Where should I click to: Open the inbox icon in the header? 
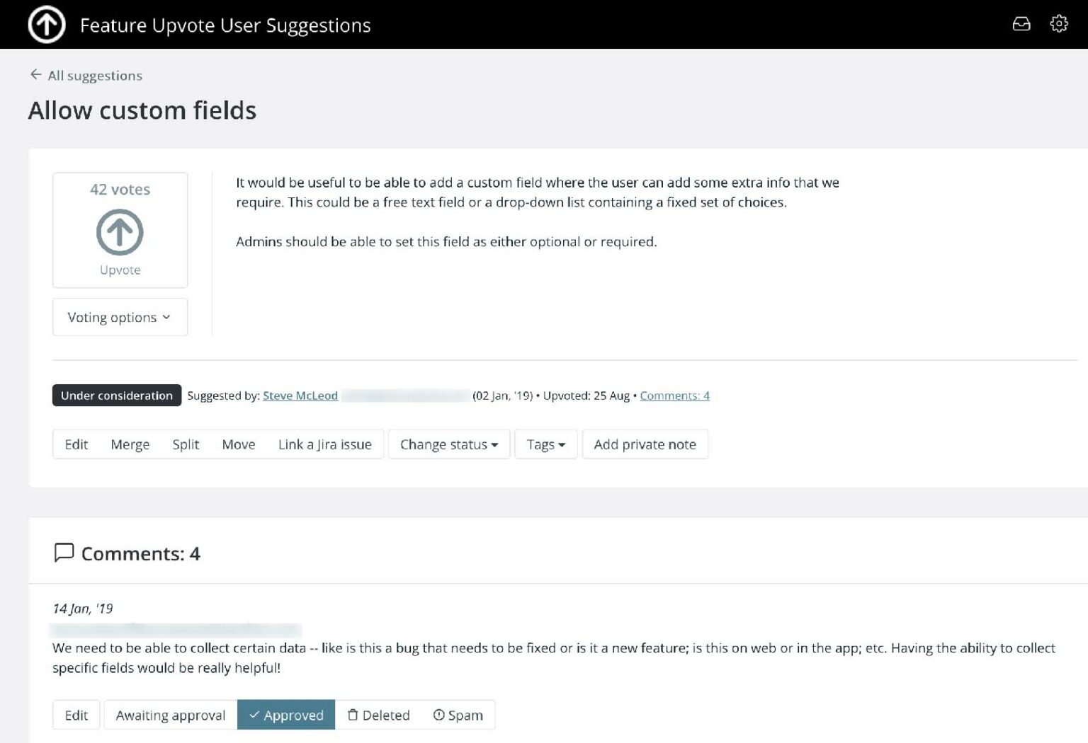(1021, 23)
